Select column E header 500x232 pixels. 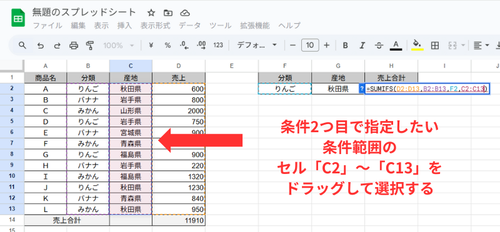click(x=232, y=66)
